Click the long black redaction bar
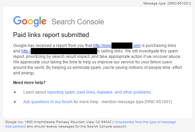This screenshot has width=195, height=132. 64,51
